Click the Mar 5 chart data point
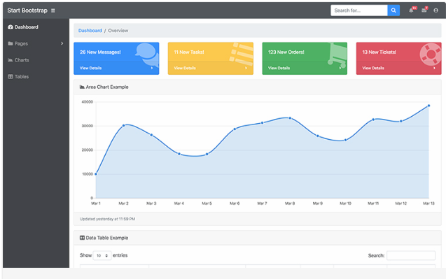The height and width of the screenshot is (279, 446). point(207,155)
